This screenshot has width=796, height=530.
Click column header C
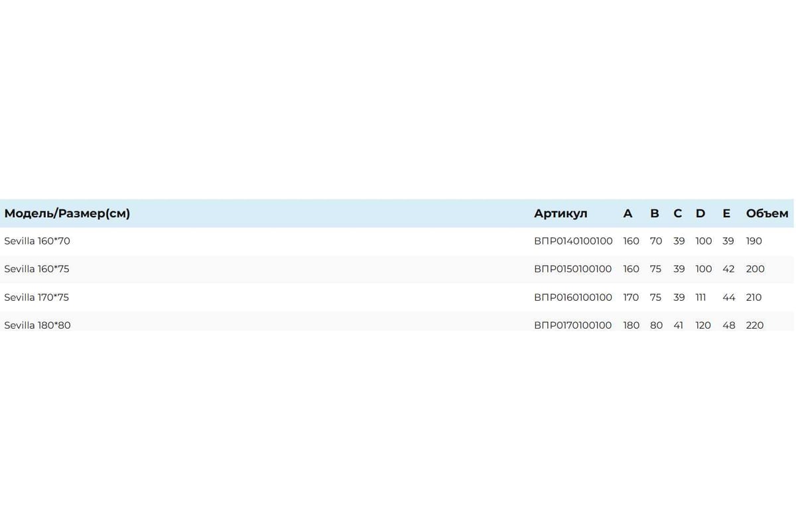(677, 213)
